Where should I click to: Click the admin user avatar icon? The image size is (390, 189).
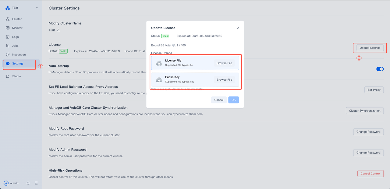[x=6, y=183]
